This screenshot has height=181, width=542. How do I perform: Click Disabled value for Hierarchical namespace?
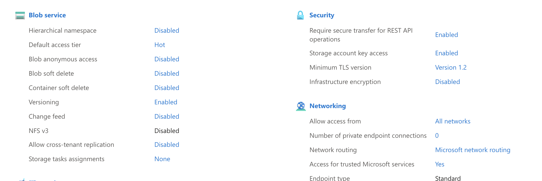(x=167, y=30)
